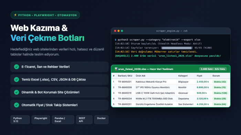This screenshot has width=241, height=135.
Task: Click the Stokta (128) status badge
Action: (x=220, y=93)
